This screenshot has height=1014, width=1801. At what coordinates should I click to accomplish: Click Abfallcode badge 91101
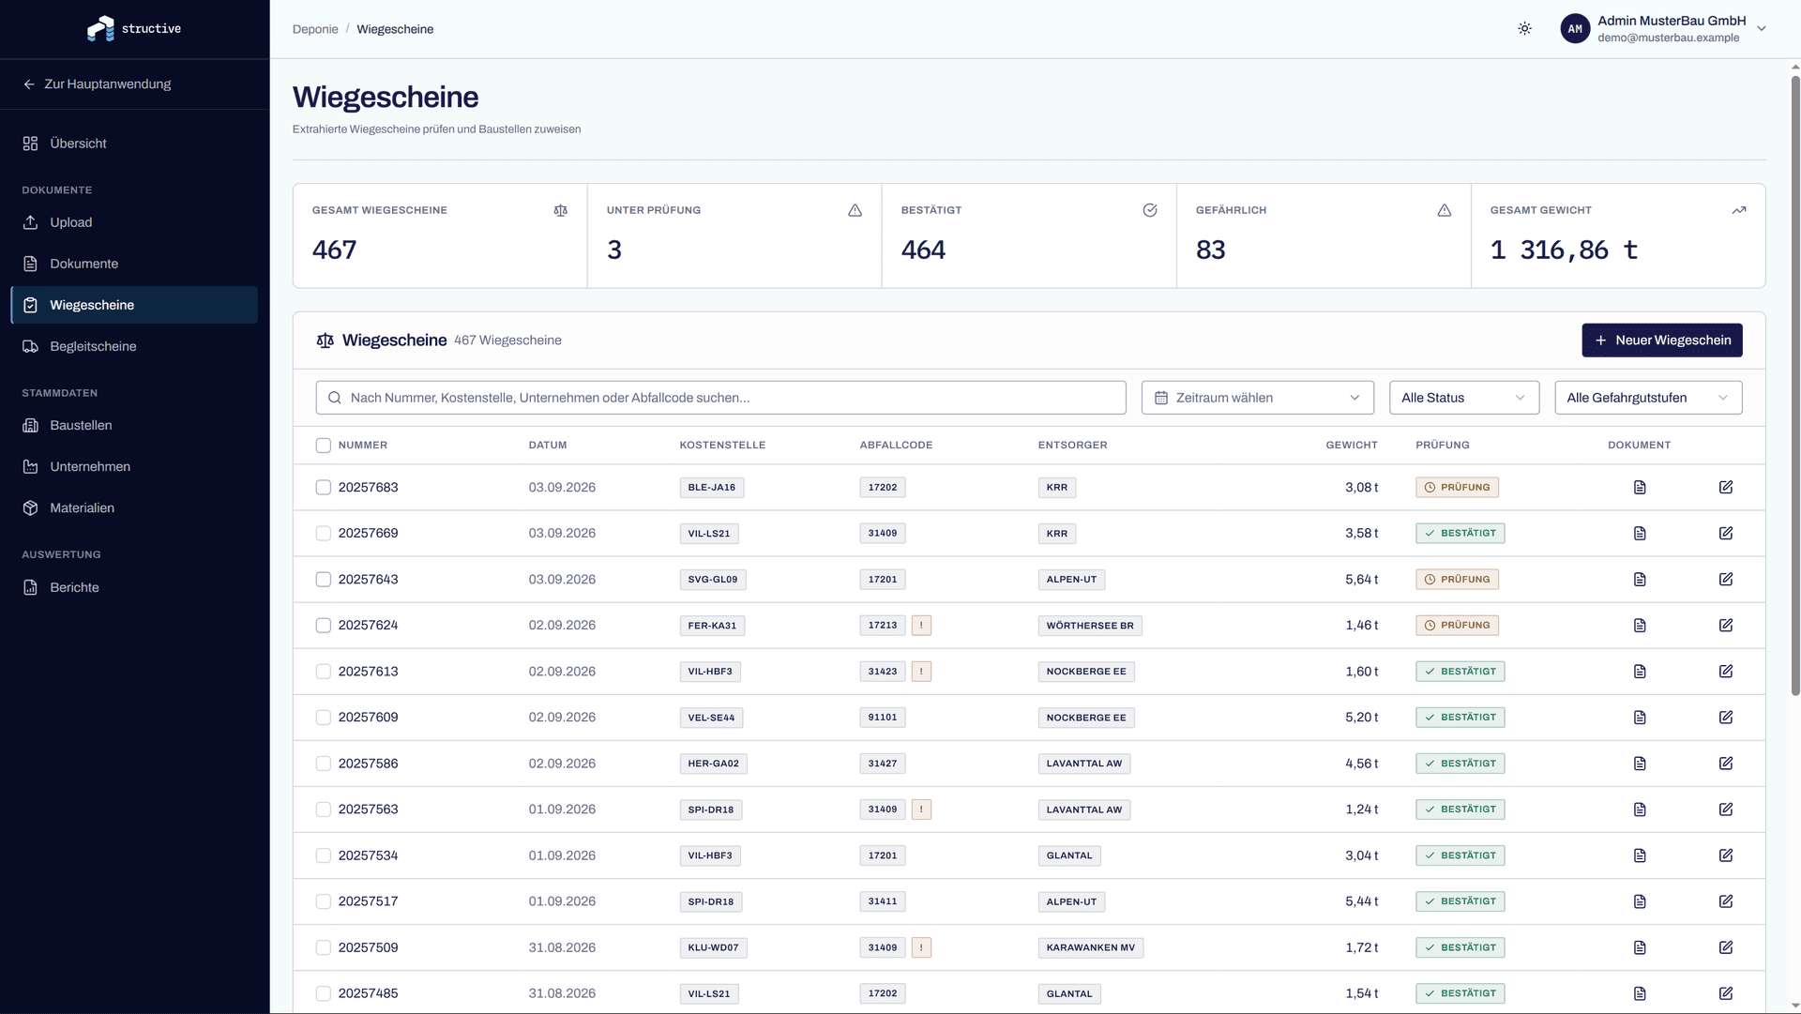click(x=882, y=718)
